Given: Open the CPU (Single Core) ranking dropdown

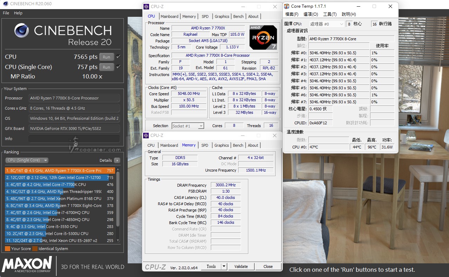Looking at the screenshot, I should pos(27,160).
